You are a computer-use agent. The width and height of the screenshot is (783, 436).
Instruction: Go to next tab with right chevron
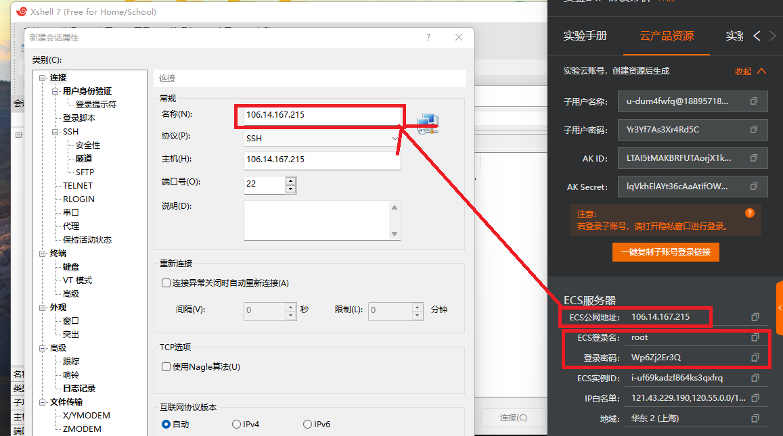coord(773,36)
